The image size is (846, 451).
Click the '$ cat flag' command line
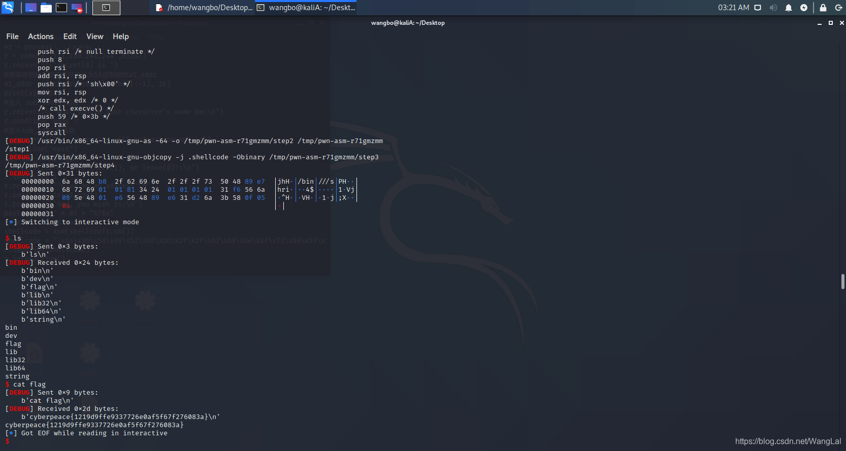pyautogui.click(x=25, y=385)
